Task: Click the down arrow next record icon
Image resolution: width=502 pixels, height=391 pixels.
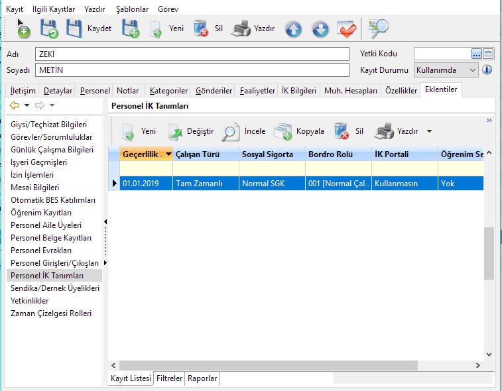Action: [x=320, y=29]
